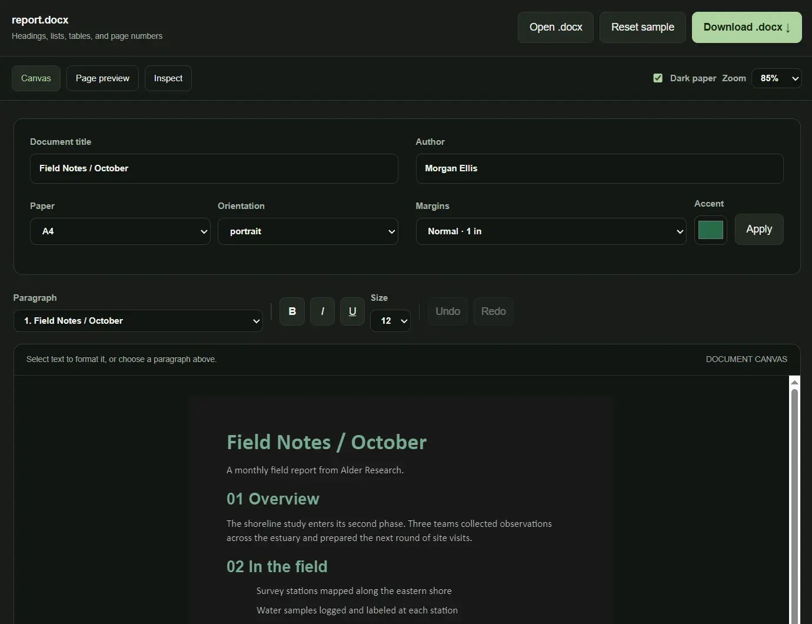The width and height of the screenshot is (812, 624).
Task: Click the Open .docx button
Action: click(x=555, y=27)
